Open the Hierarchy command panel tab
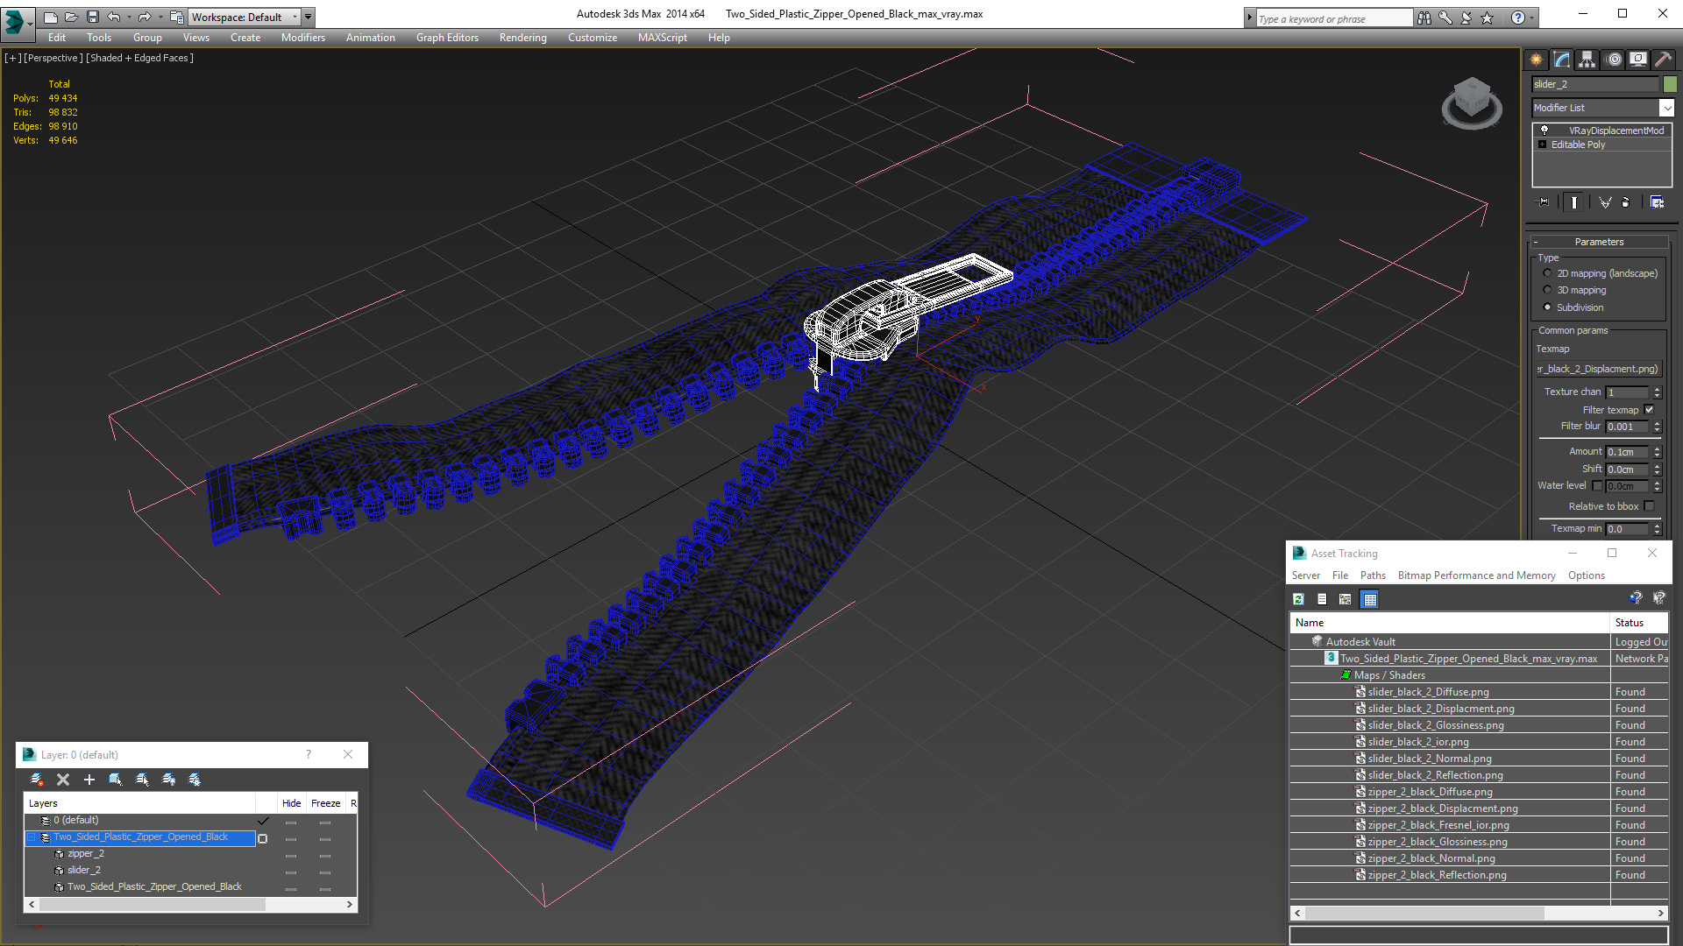1683x946 pixels. pos(1587,60)
